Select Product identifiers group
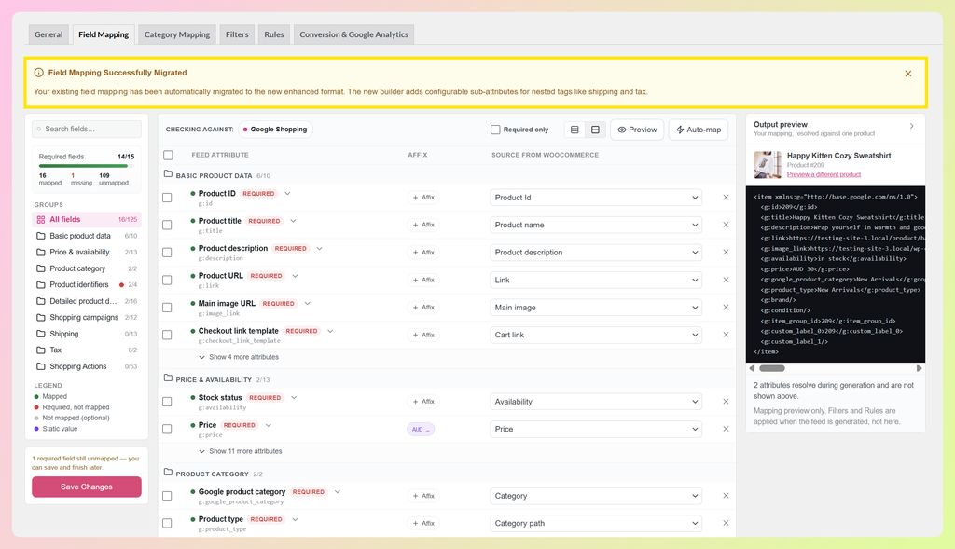955x549 pixels. (87, 285)
